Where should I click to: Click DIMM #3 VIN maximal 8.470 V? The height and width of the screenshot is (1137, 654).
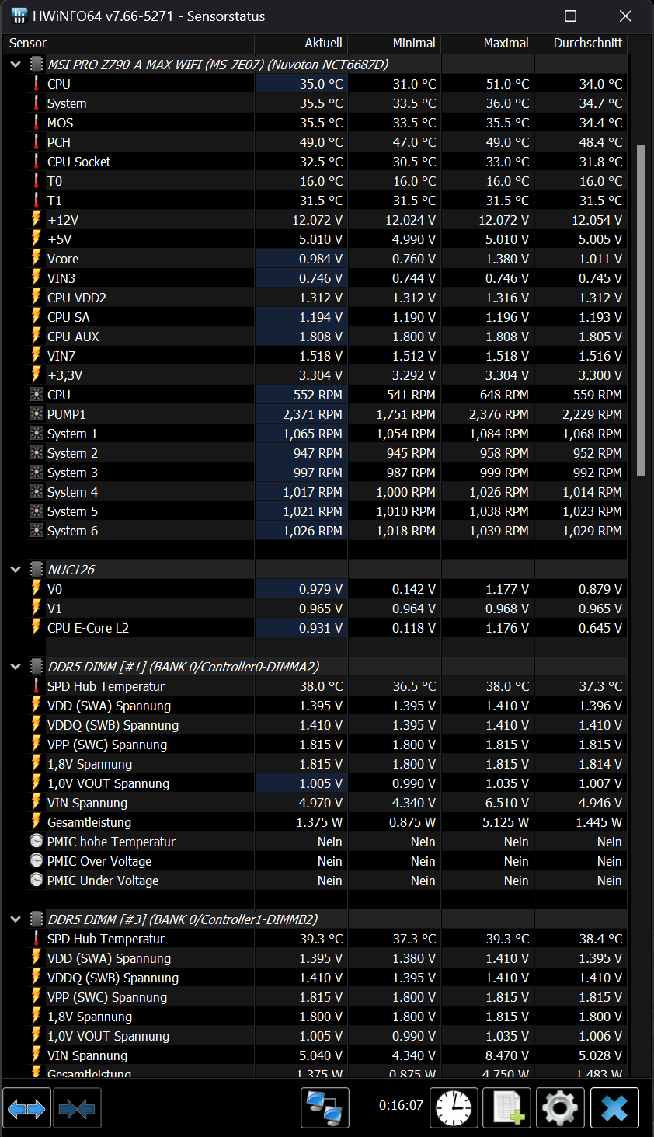click(507, 1055)
